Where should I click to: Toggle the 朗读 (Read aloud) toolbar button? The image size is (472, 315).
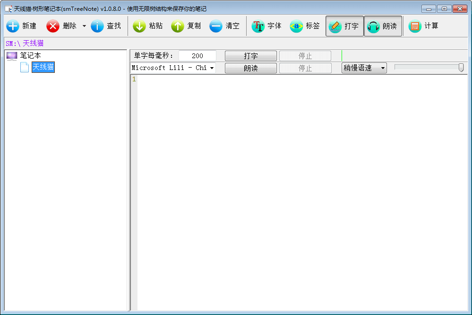tap(383, 26)
